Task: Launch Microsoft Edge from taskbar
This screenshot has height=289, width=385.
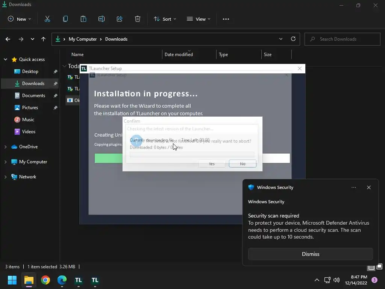Action: [62, 280]
